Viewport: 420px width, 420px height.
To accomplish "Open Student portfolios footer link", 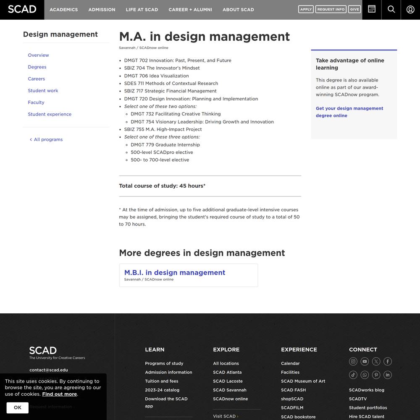I will click(368, 408).
